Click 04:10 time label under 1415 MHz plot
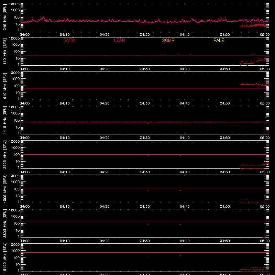The image size is (275, 275). pyautogui.click(x=65, y=138)
